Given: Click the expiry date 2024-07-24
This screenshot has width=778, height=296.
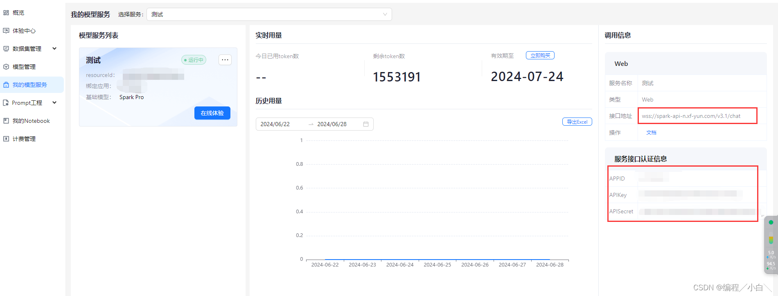Looking at the screenshot, I should click(527, 77).
